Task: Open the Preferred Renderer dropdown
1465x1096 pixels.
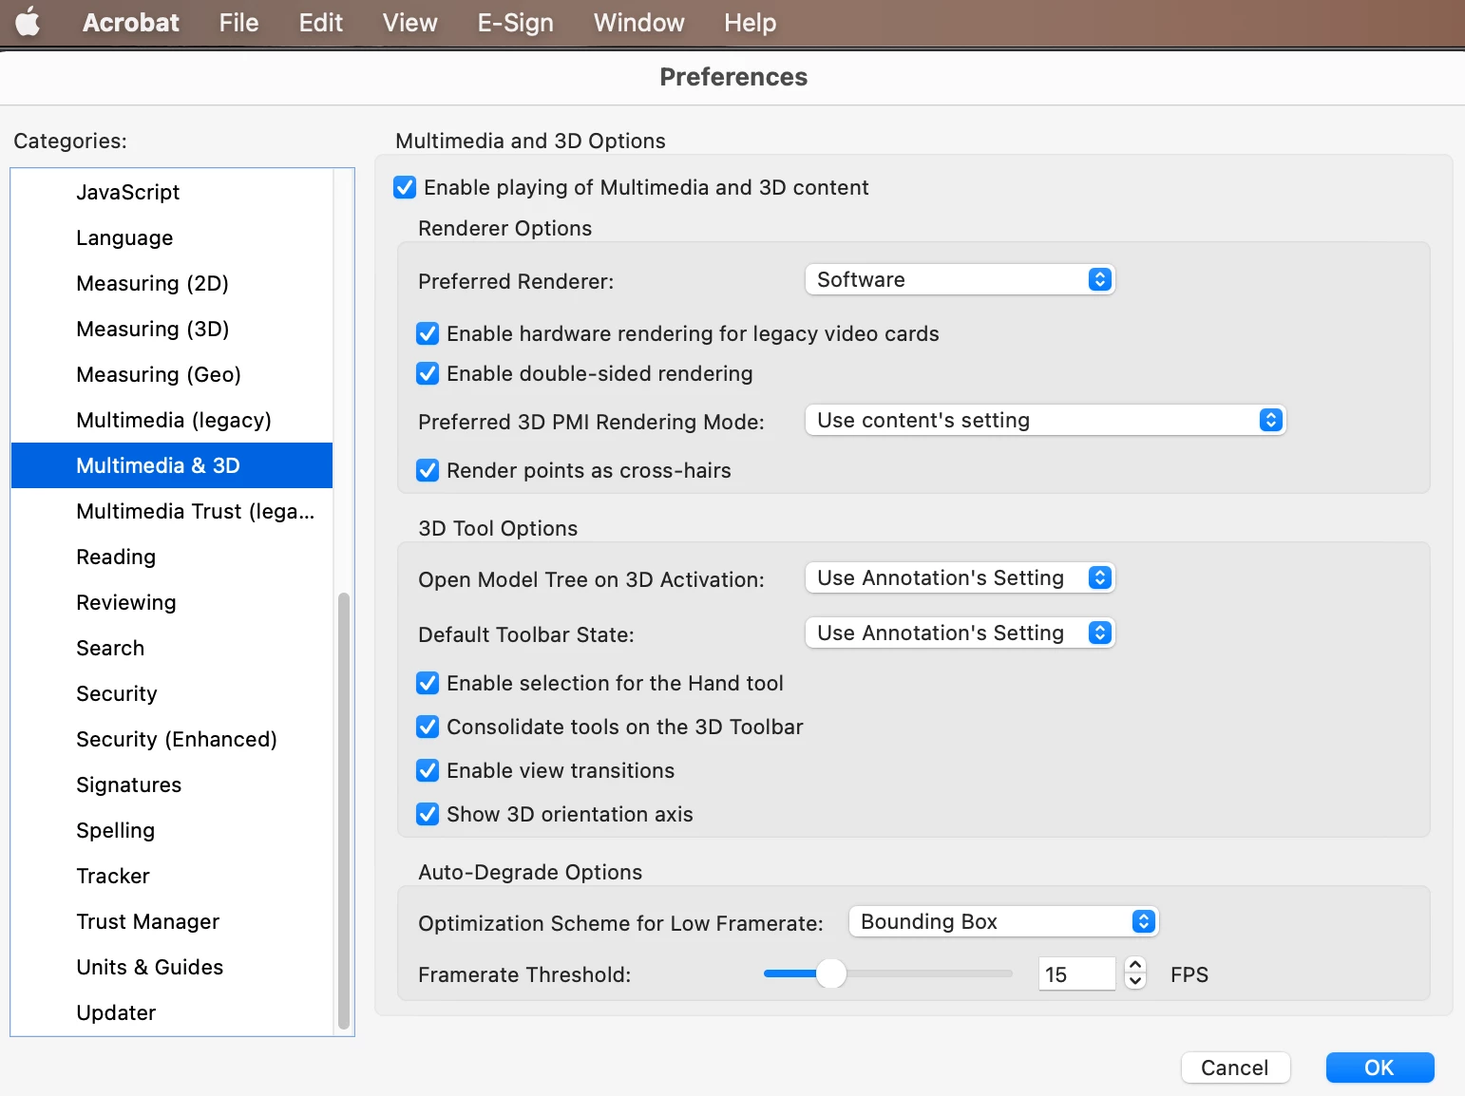Action: 960,279
